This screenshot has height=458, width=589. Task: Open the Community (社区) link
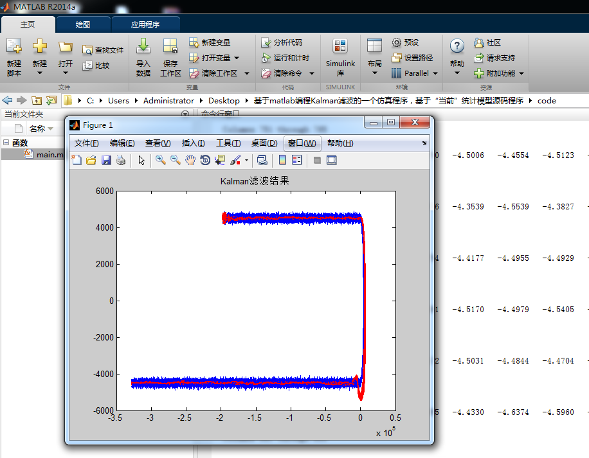[487, 42]
